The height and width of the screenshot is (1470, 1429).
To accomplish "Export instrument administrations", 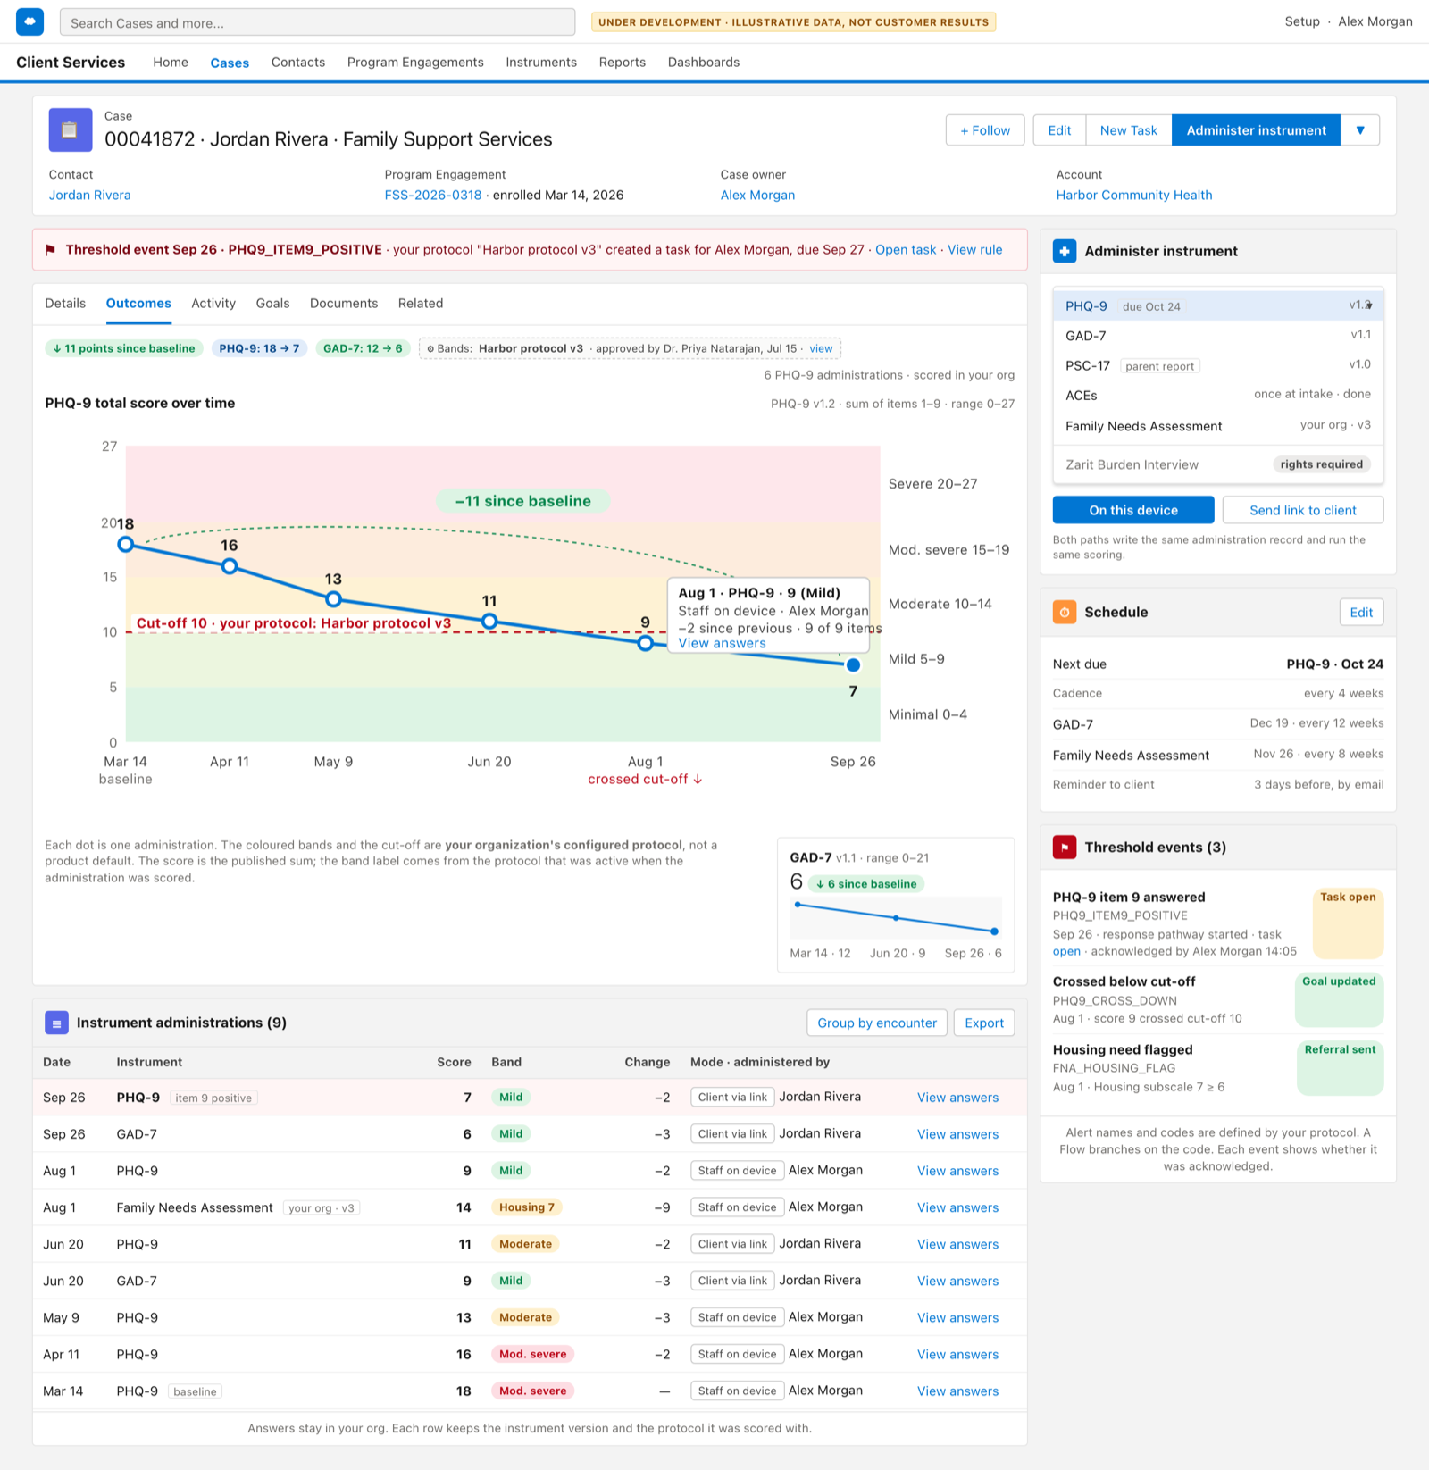I will (984, 1023).
